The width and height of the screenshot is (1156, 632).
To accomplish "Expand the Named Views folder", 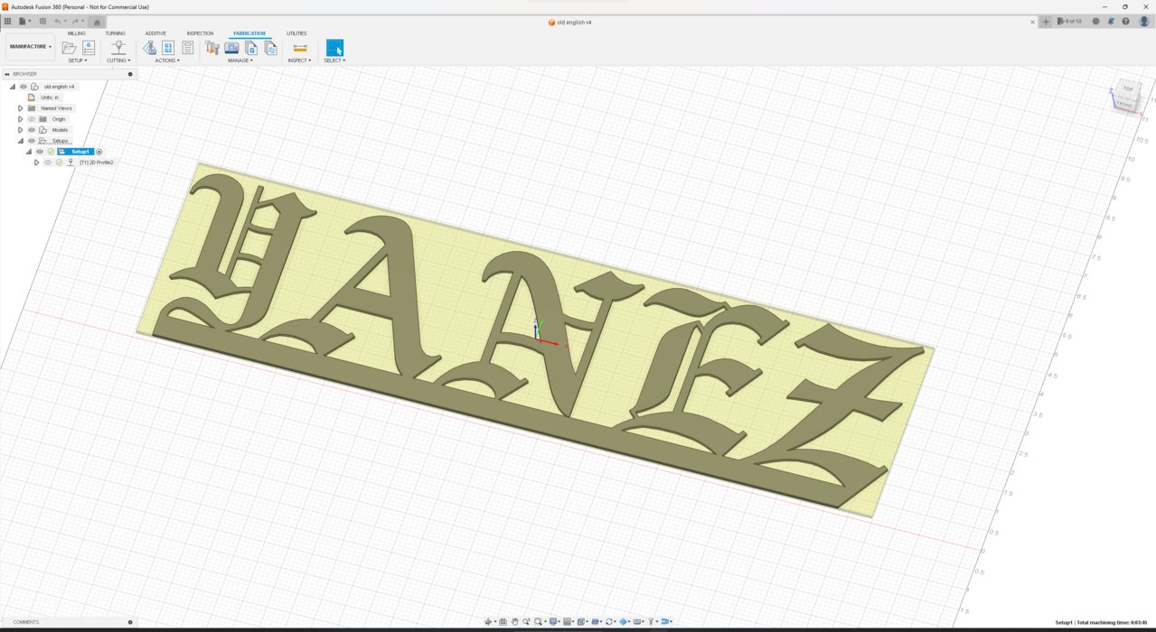I will (20, 108).
